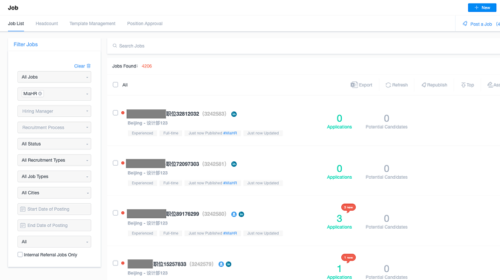The width and height of the screenshot is (500, 280).
Task: Expand the All Cities dropdown
Action: 54,192
